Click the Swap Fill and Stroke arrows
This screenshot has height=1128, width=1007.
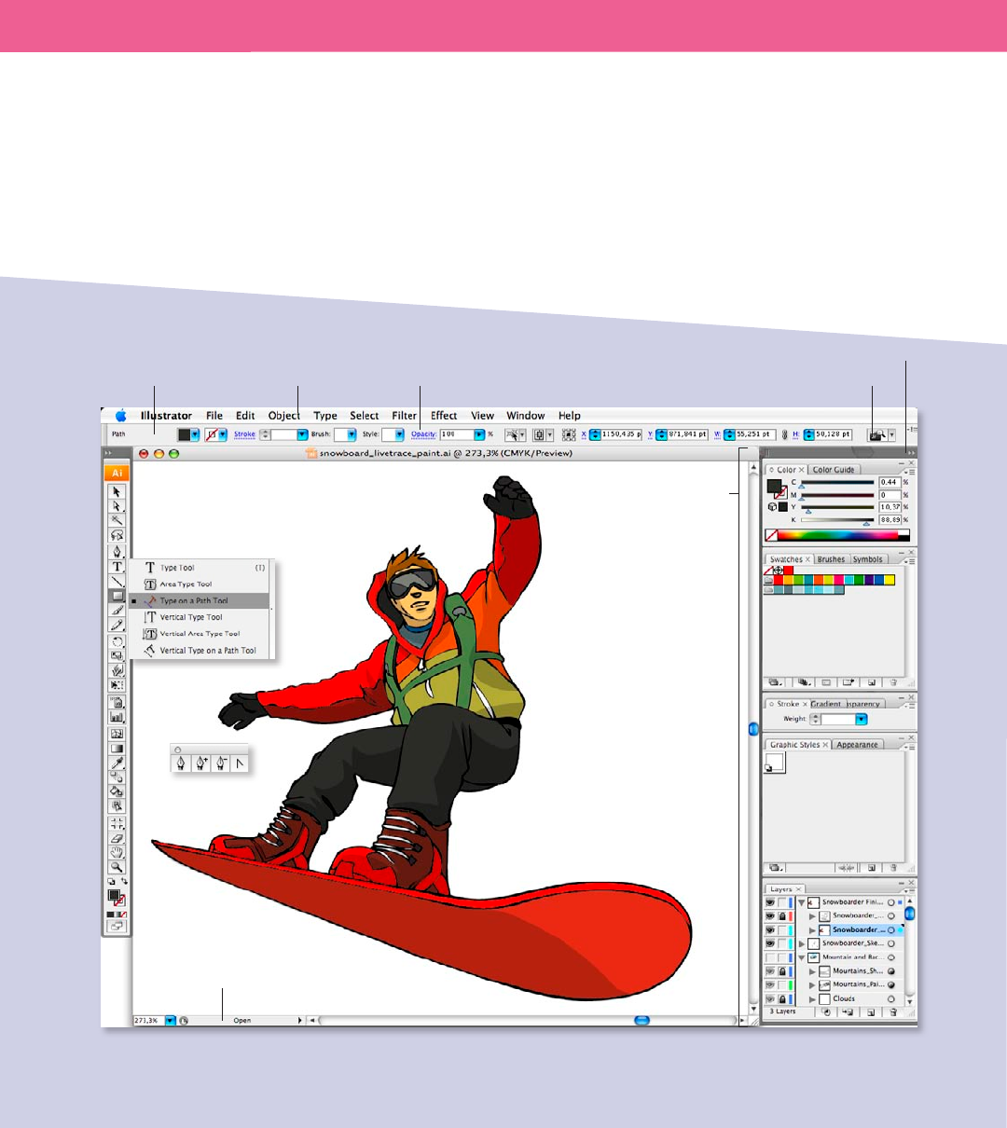point(124,882)
